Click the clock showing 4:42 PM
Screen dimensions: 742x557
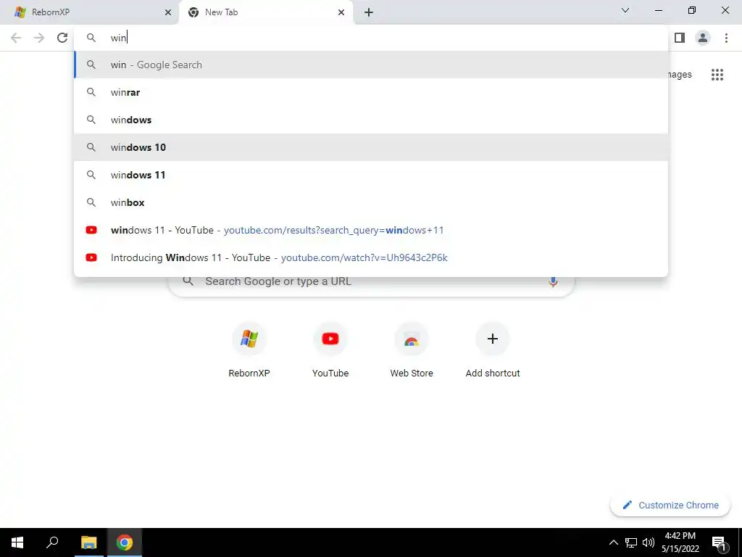click(680, 542)
